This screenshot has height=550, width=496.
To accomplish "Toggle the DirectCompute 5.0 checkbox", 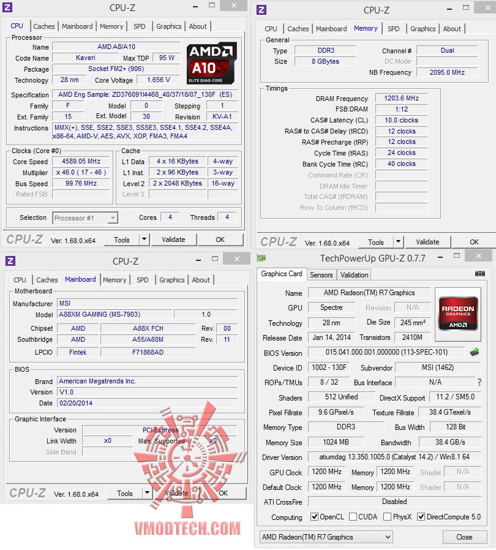I will tap(421, 517).
